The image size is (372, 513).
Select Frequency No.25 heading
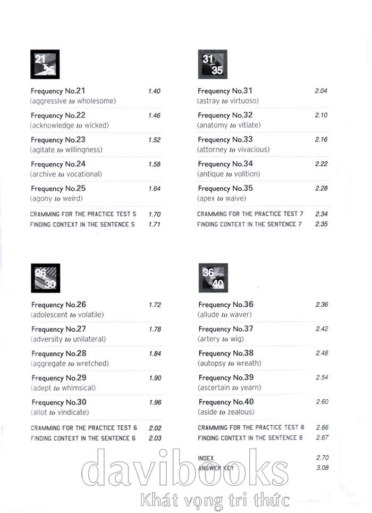pyautogui.click(x=58, y=189)
